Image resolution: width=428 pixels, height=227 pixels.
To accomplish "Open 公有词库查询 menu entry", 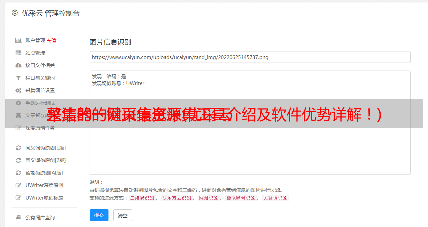I will (x=40, y=218).
